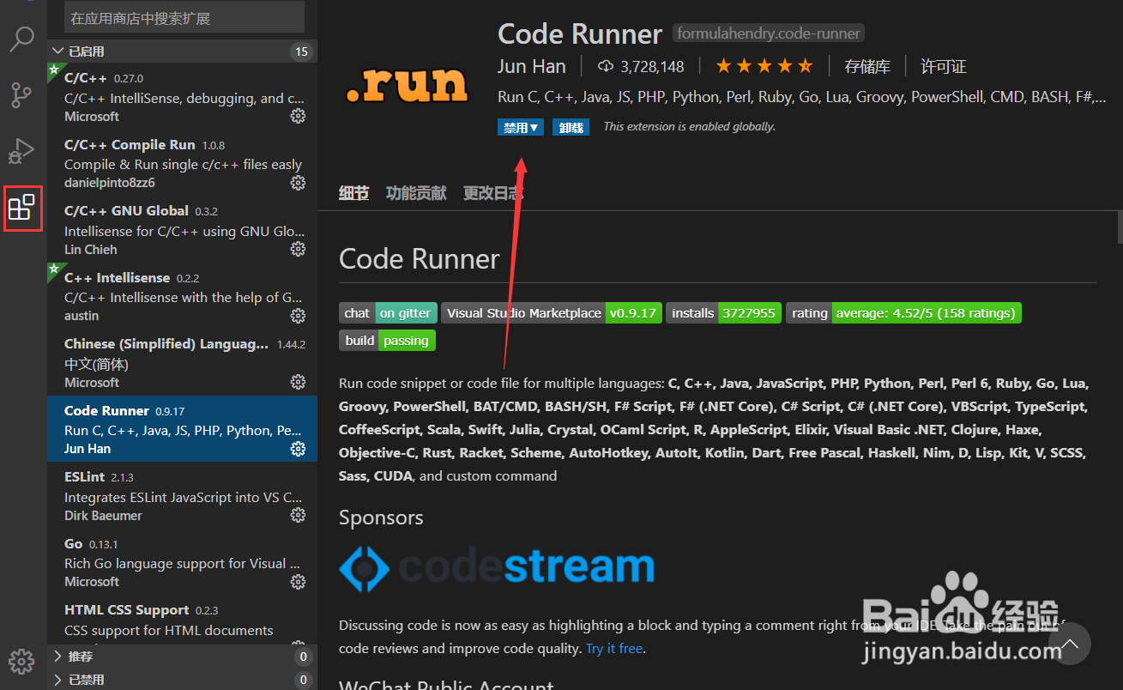Viewport: 1123px width, 690px height.
Task: Open manage gear for C/C++ Compile Run
Action: tap(298, 183)
